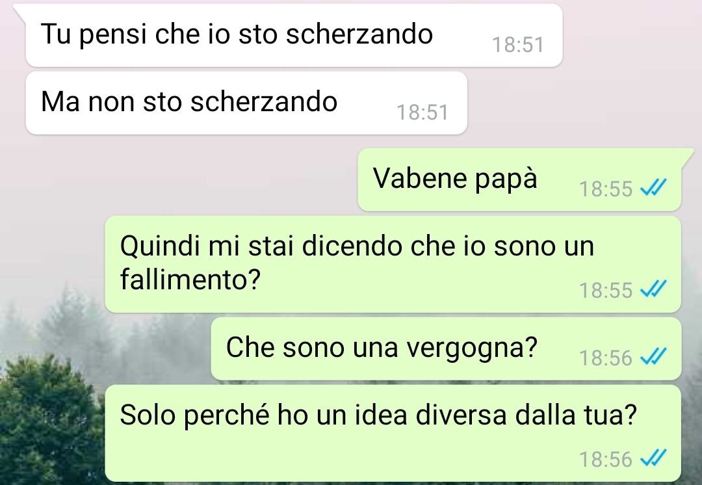Click the read-receipt ticks on 'Vabene papà'
This screenshot has height=485, width=702.
pos(654,188)
